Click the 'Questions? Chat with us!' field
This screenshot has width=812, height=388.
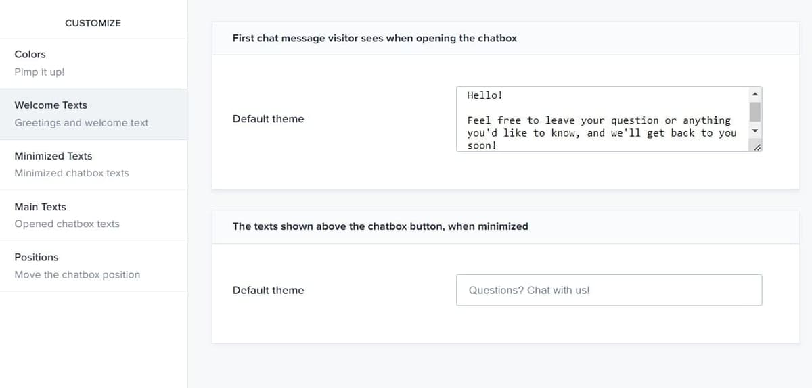pyautogui.click(x=609, y=290)
